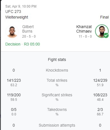The width and height of the screenshot is (110, 130).
Task: Click Khamzat Chimaev fighter photo
Action: [x=102, y=31]
